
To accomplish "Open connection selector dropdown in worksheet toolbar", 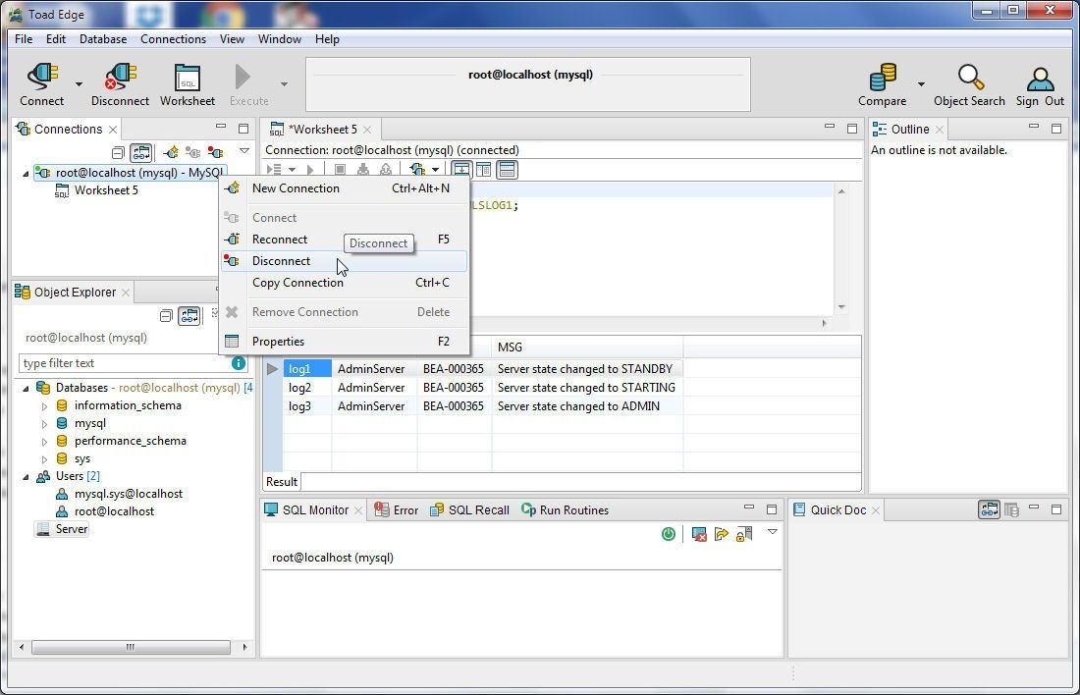I will 435,170.
